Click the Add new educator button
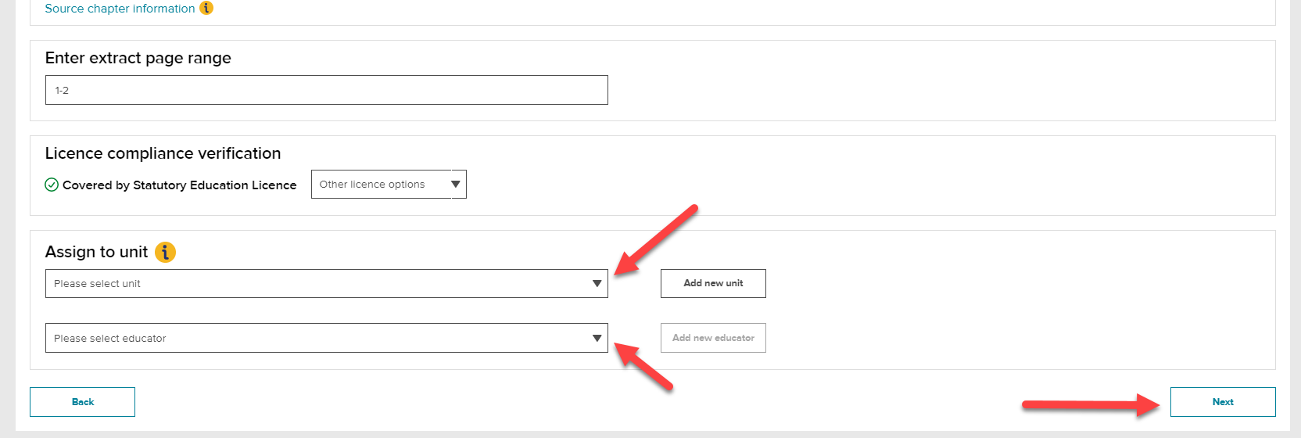 713,338
